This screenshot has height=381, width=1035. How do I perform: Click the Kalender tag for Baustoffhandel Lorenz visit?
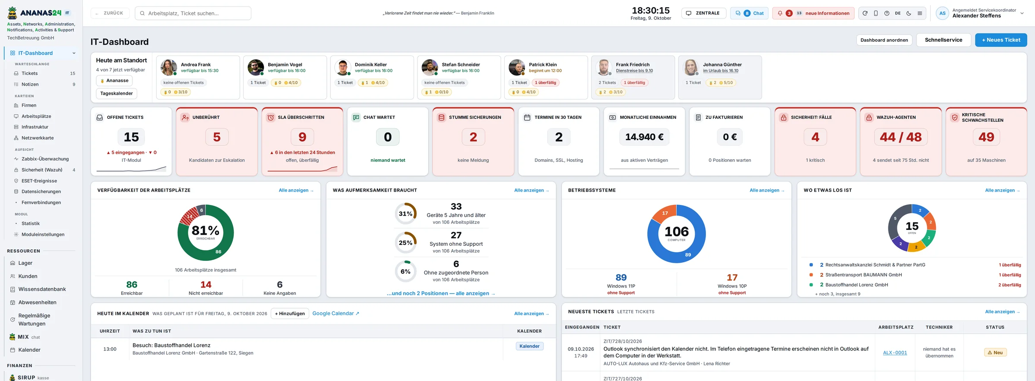click(x=529, y=346)
